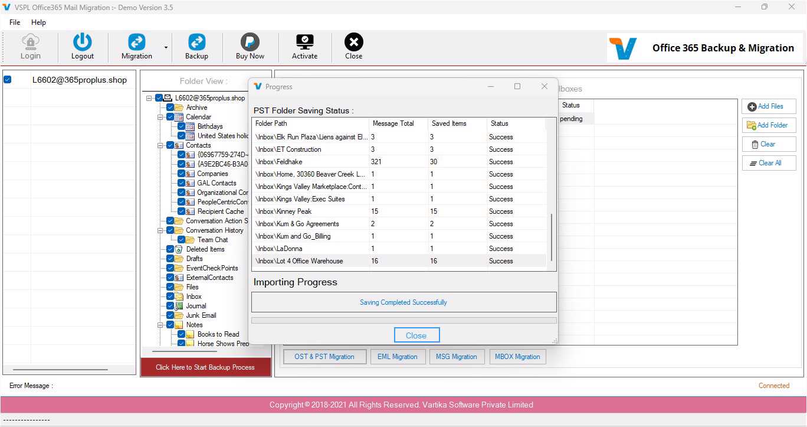Collapse the Conversation History node
Image resolution: width=807 pixels, height=427 pixels.
(x=161, y=230)
